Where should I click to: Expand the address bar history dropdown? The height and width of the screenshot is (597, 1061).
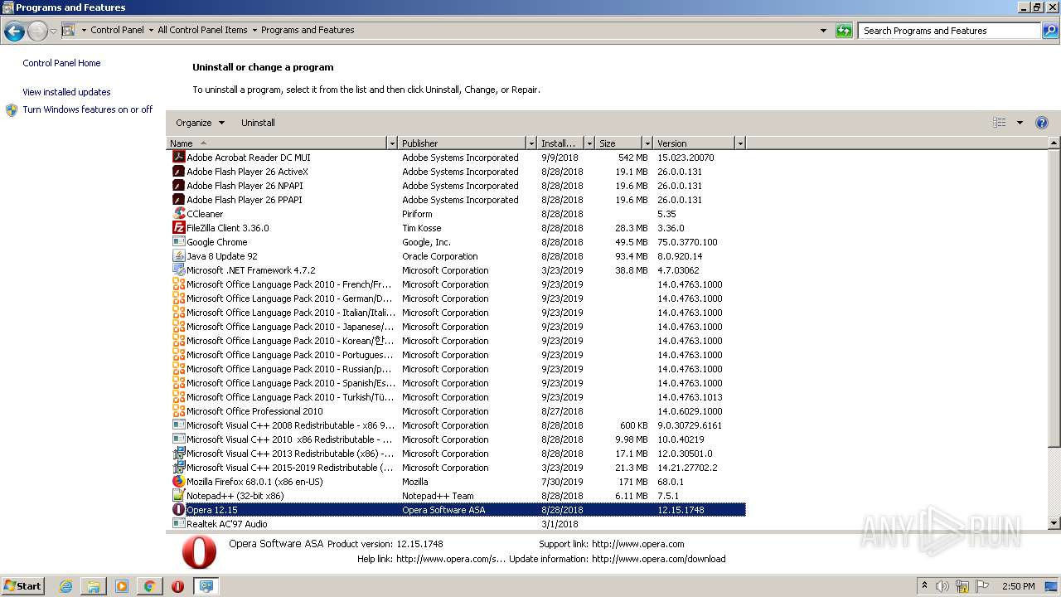pyautogui.click(x=823, y=31)
